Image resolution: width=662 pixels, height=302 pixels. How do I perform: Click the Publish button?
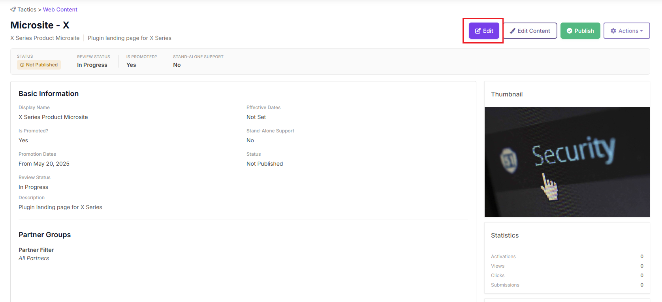pos(580,31)
